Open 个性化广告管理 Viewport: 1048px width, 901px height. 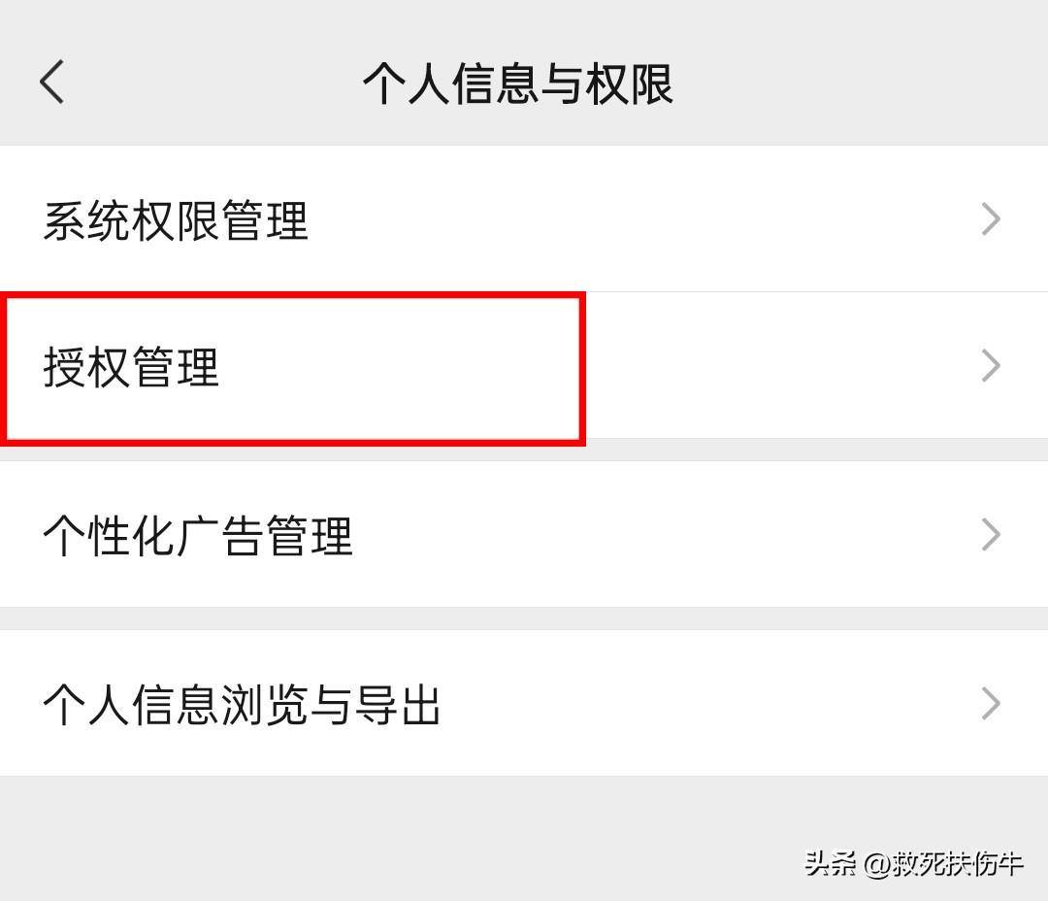click(524, 535)
